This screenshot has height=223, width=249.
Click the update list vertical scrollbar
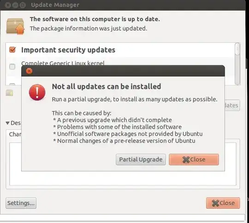click(237, 64)
